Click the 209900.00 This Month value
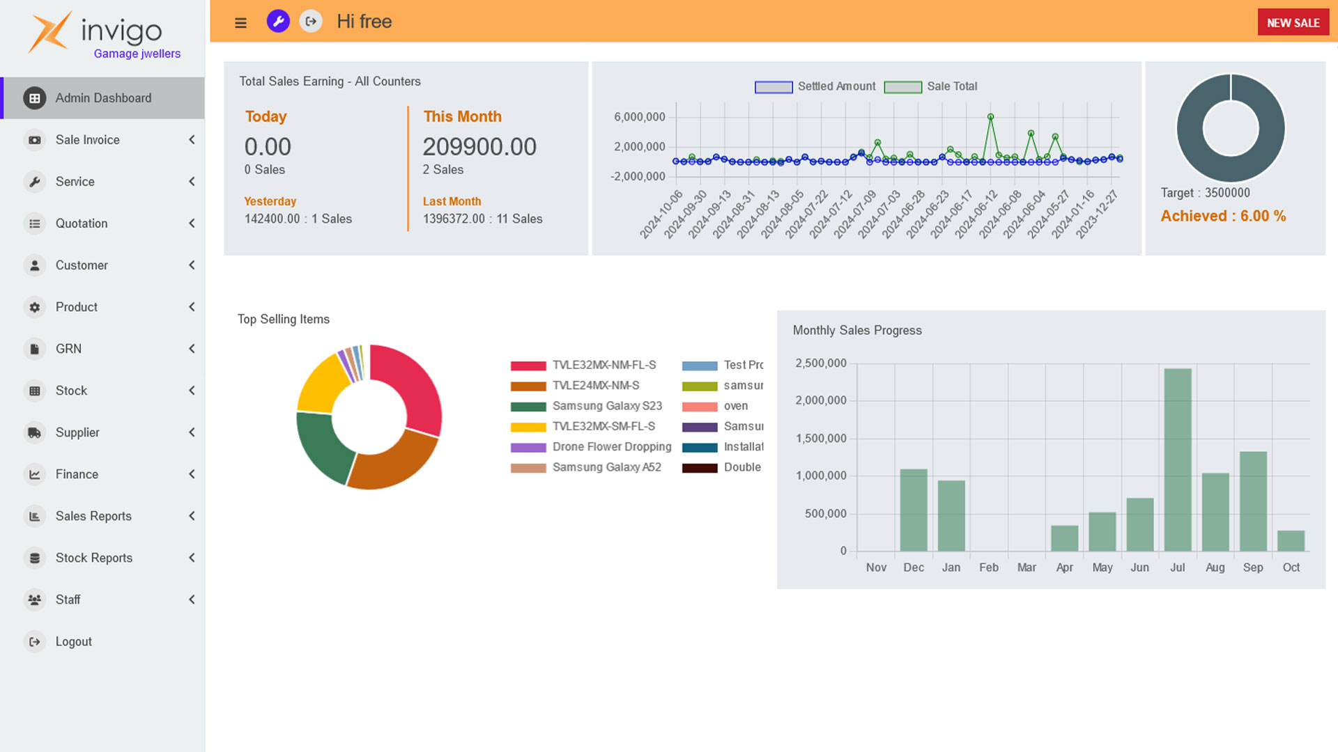Viewport: 1338px width, 752px height. pos(479,147)
